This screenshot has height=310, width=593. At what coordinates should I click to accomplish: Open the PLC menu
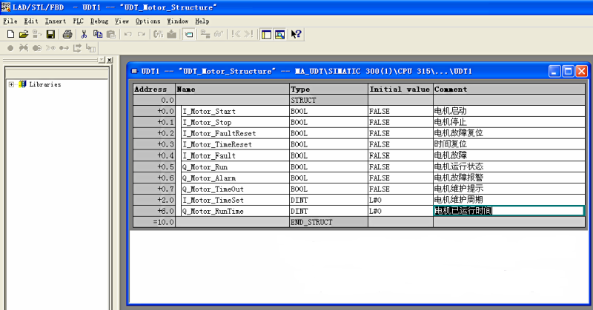(79, 21)
